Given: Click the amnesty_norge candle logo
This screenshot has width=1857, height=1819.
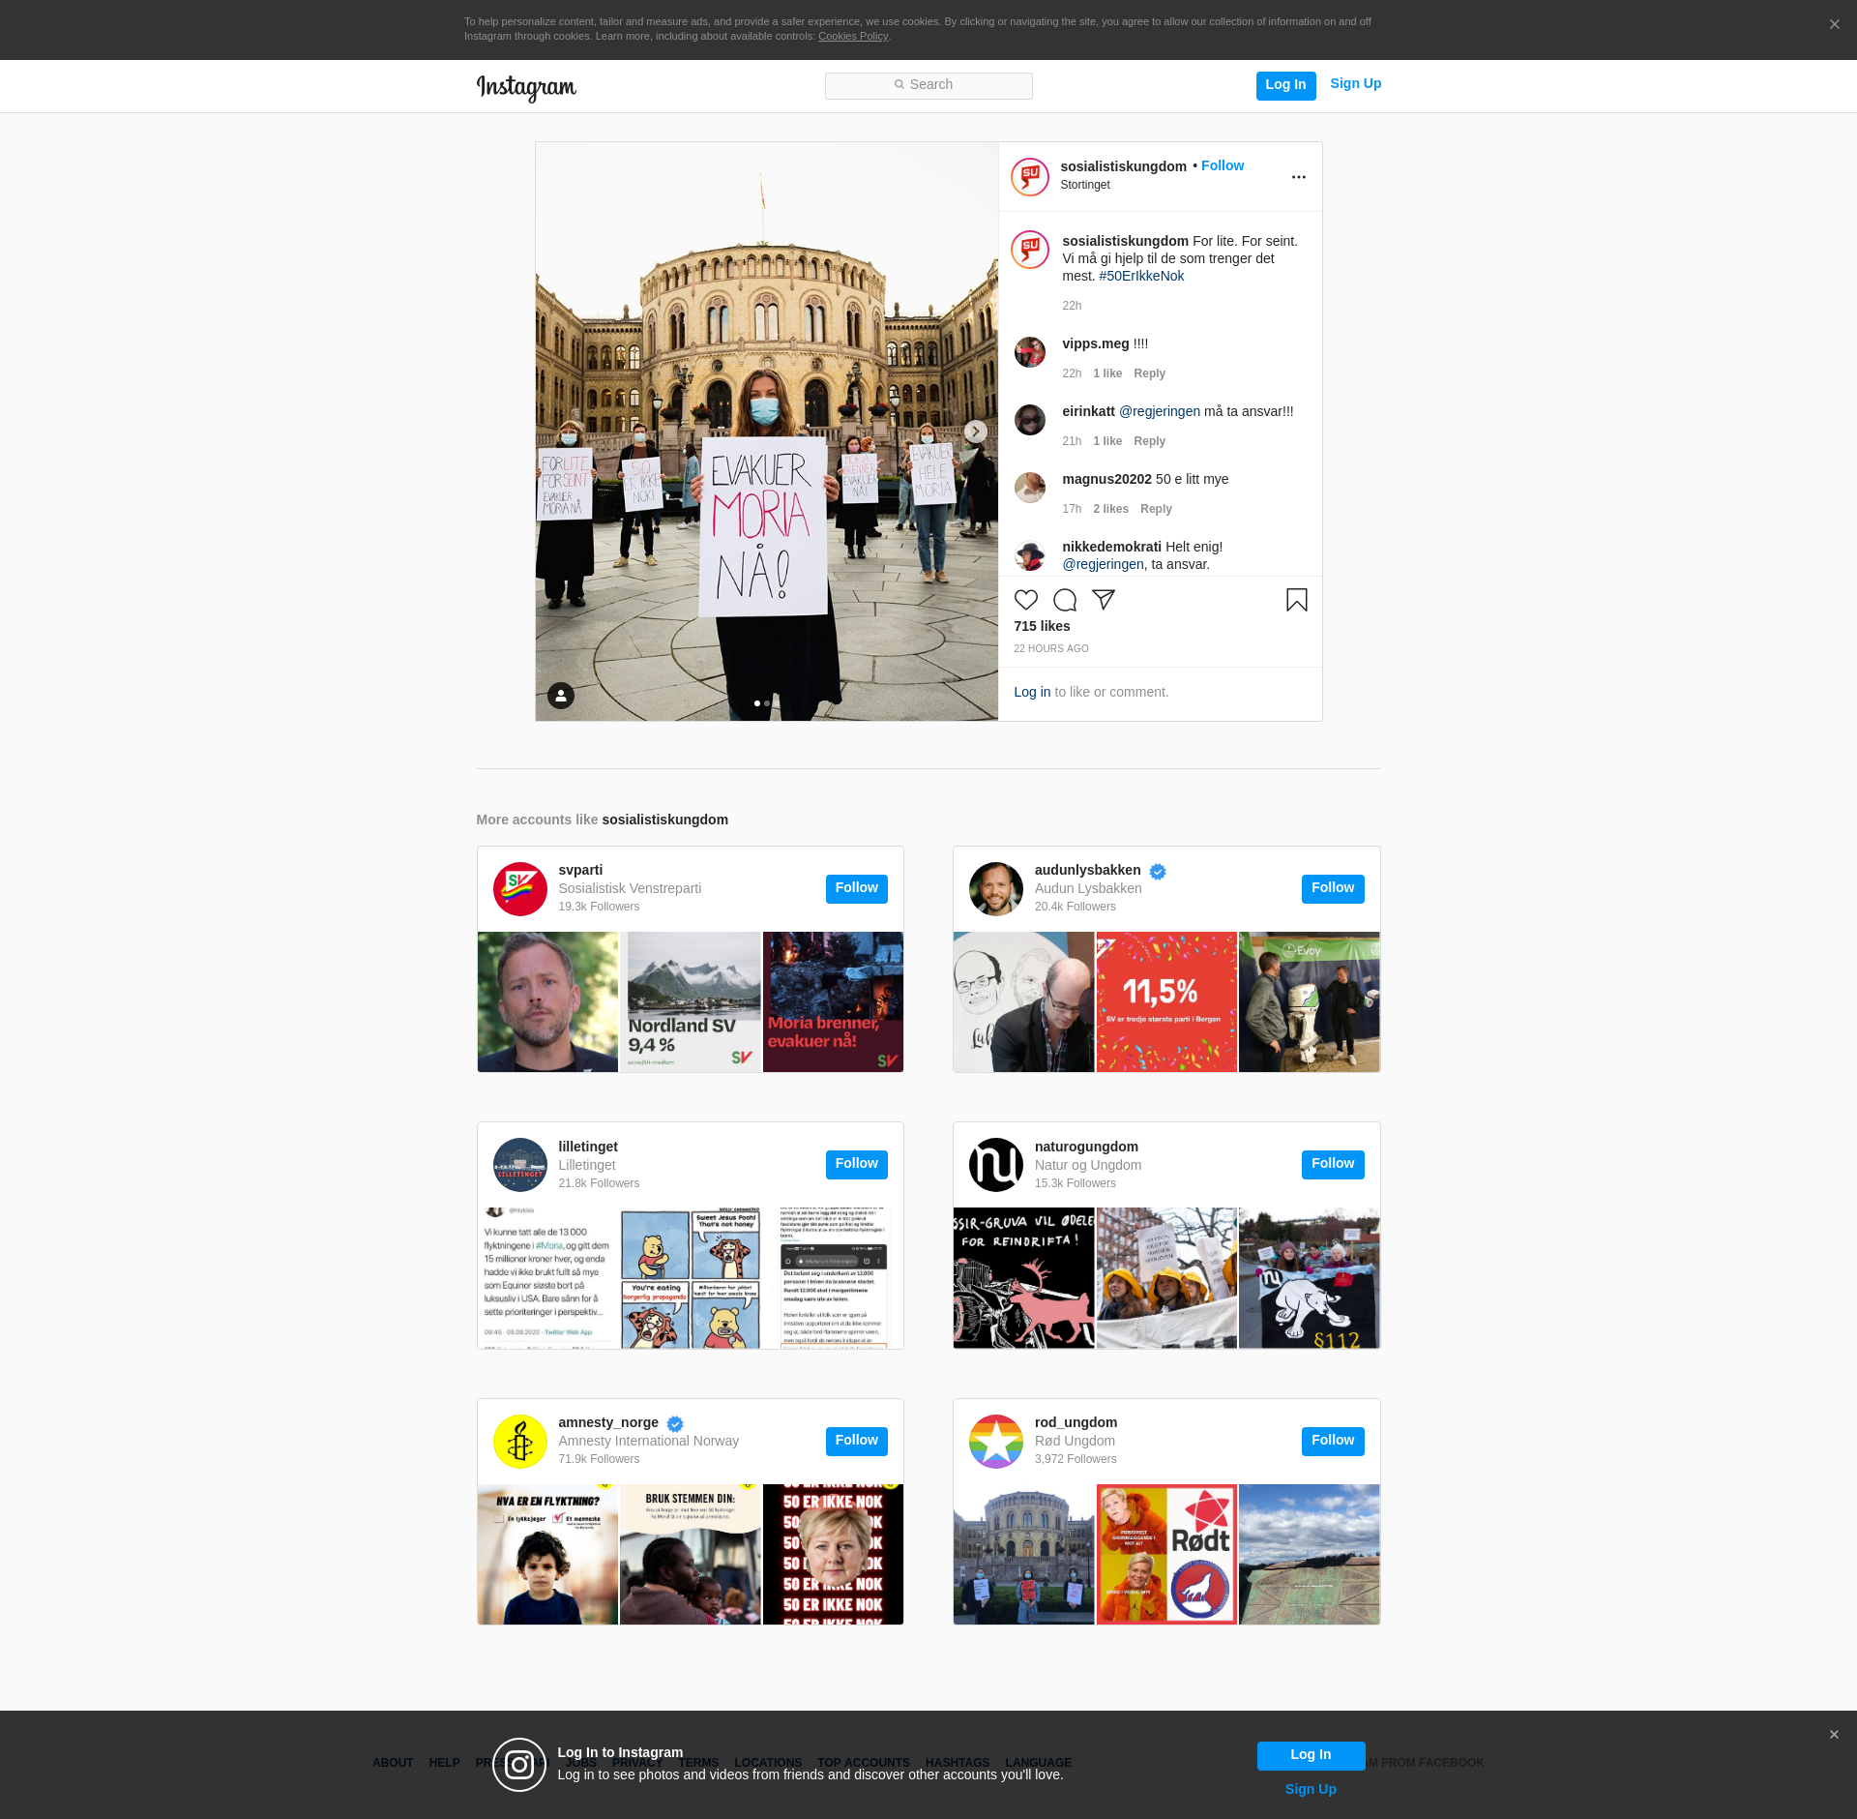Looking at the screenshot, I should point(520,1442).
